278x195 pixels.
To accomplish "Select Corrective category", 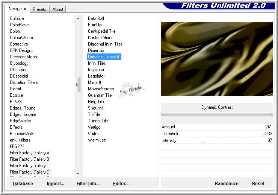I will (19, 44).
